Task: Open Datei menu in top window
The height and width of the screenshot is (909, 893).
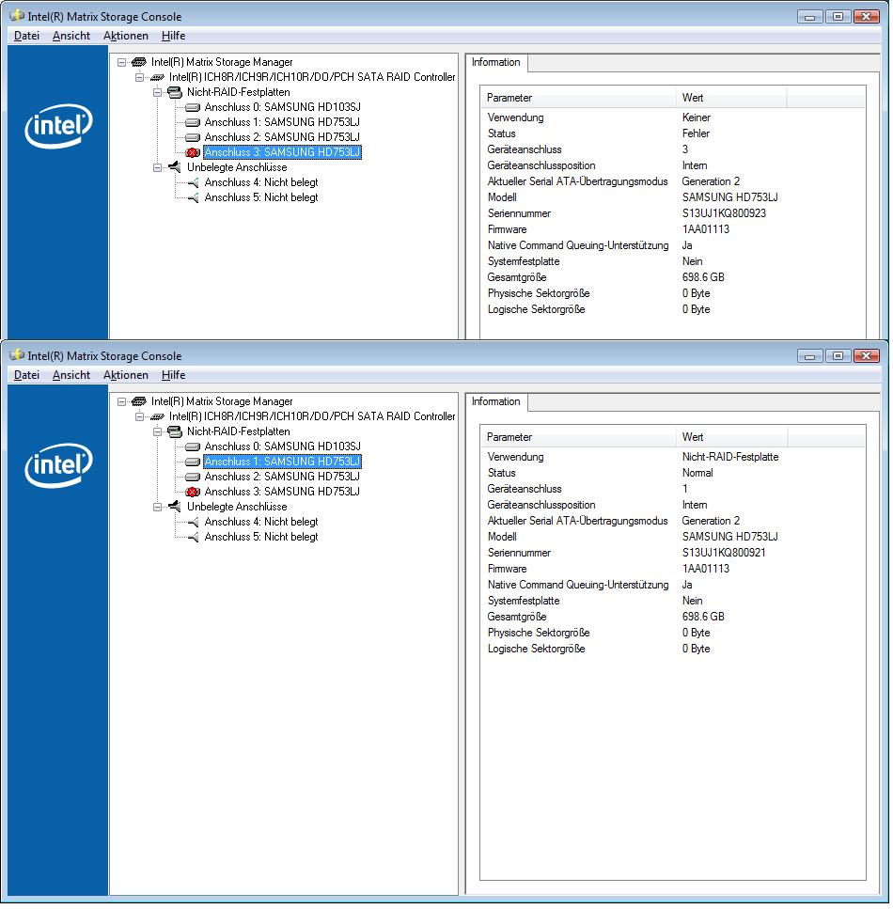Action: coord(26,36)
